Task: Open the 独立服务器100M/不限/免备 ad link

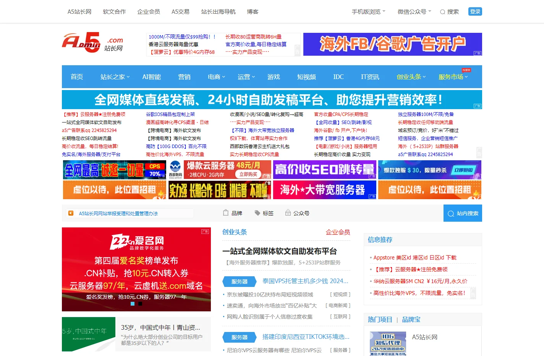Action: 426,114
